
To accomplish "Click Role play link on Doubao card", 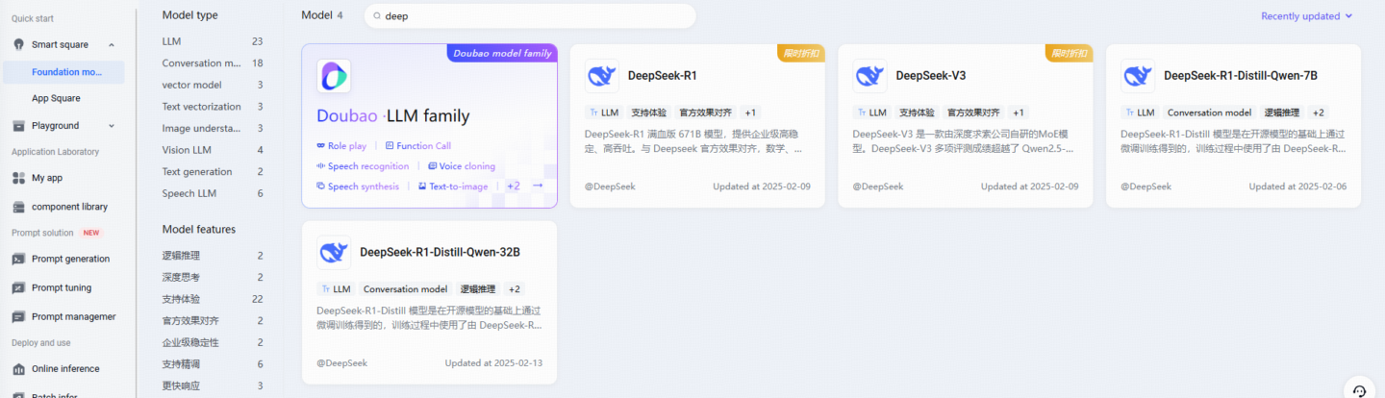I will 347,146.
